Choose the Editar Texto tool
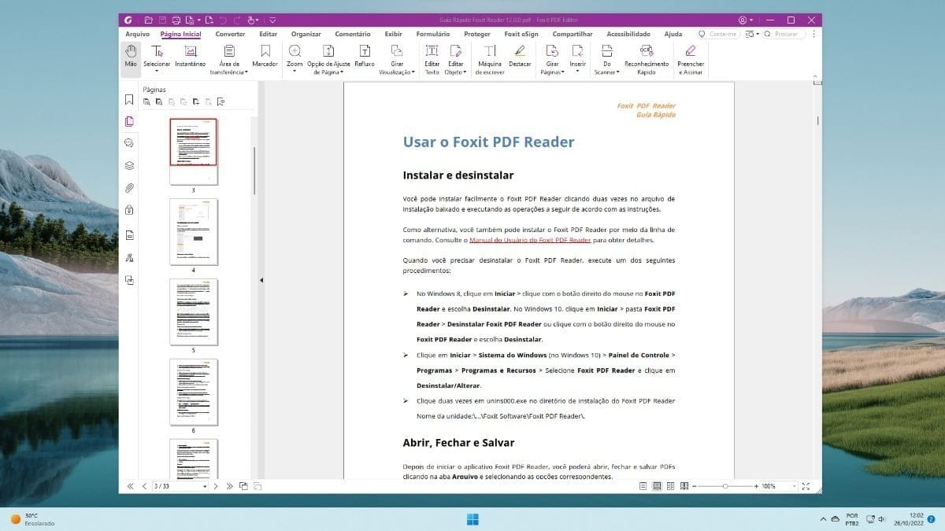 click(432, 59)
